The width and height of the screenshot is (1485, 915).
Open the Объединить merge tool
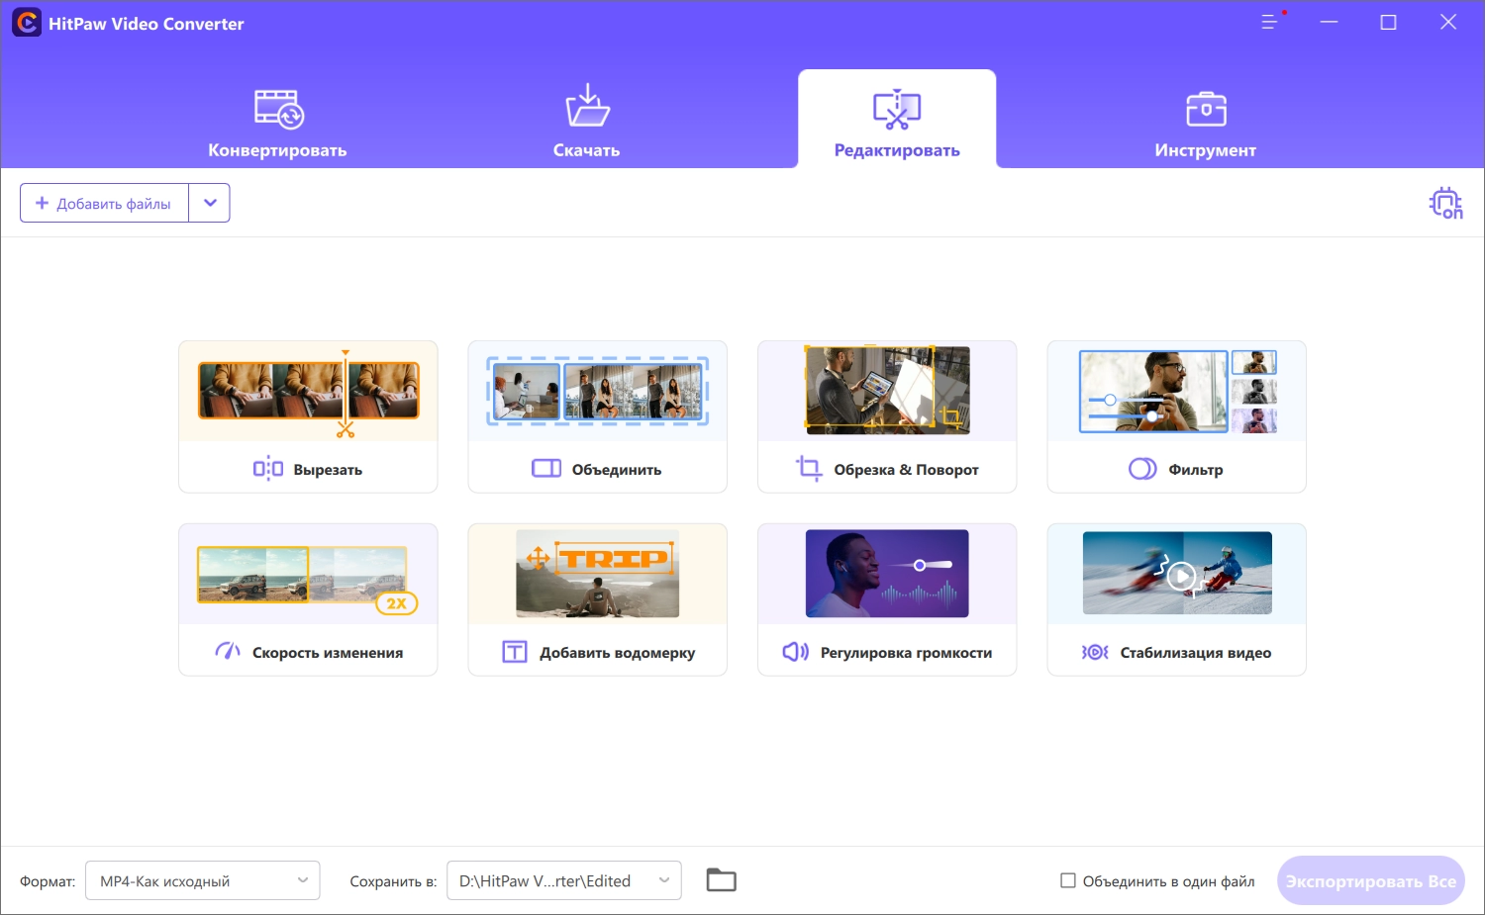597,416
